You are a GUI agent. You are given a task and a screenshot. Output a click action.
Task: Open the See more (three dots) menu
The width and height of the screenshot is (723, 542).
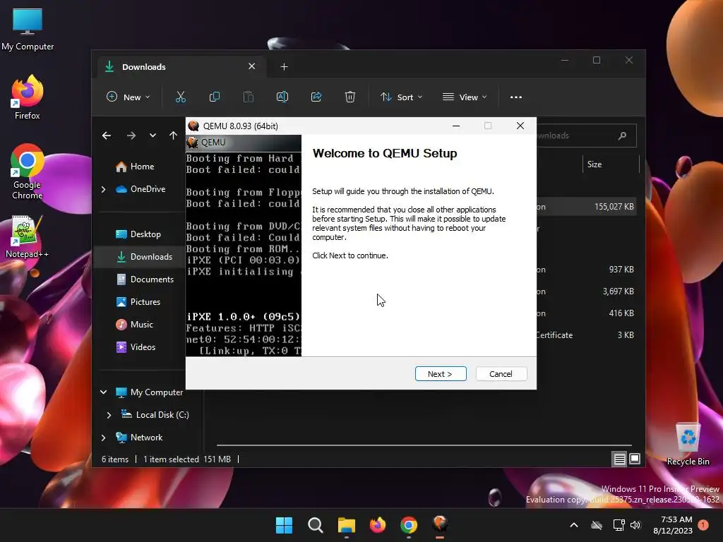(x=516, y=97)
